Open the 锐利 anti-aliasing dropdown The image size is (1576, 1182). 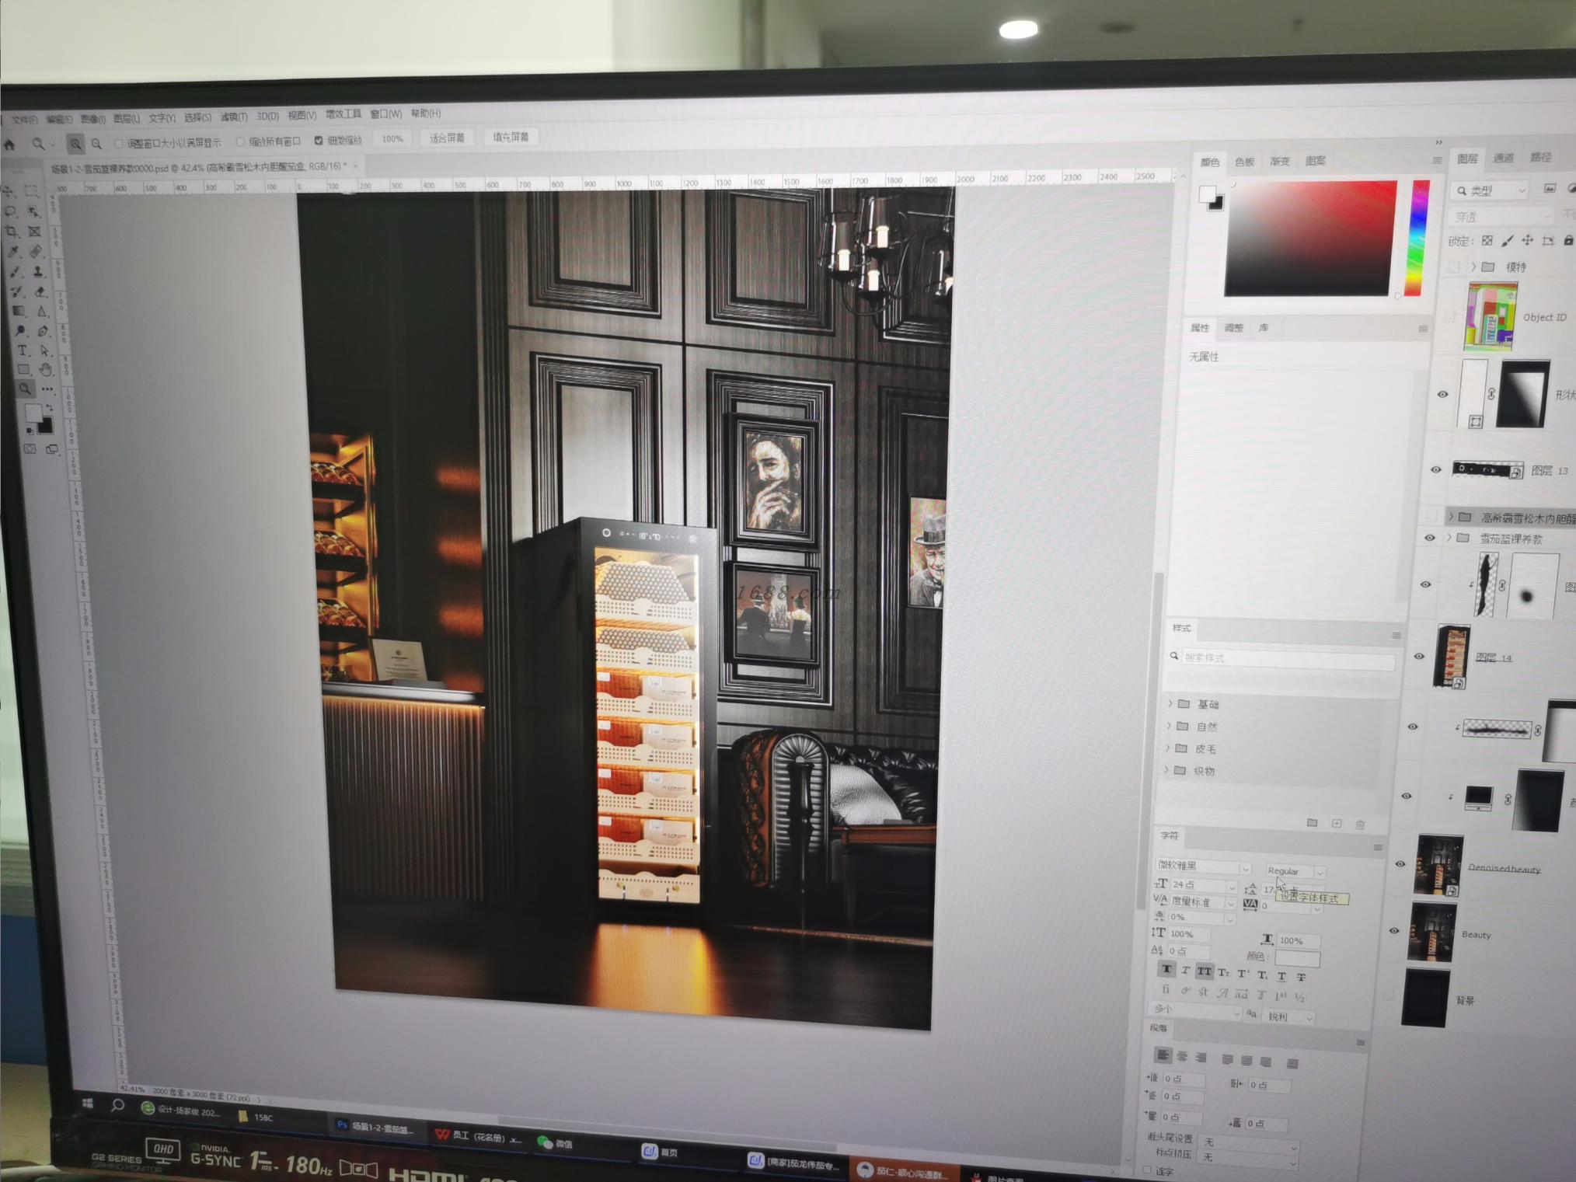(x=1290, y=1016)
